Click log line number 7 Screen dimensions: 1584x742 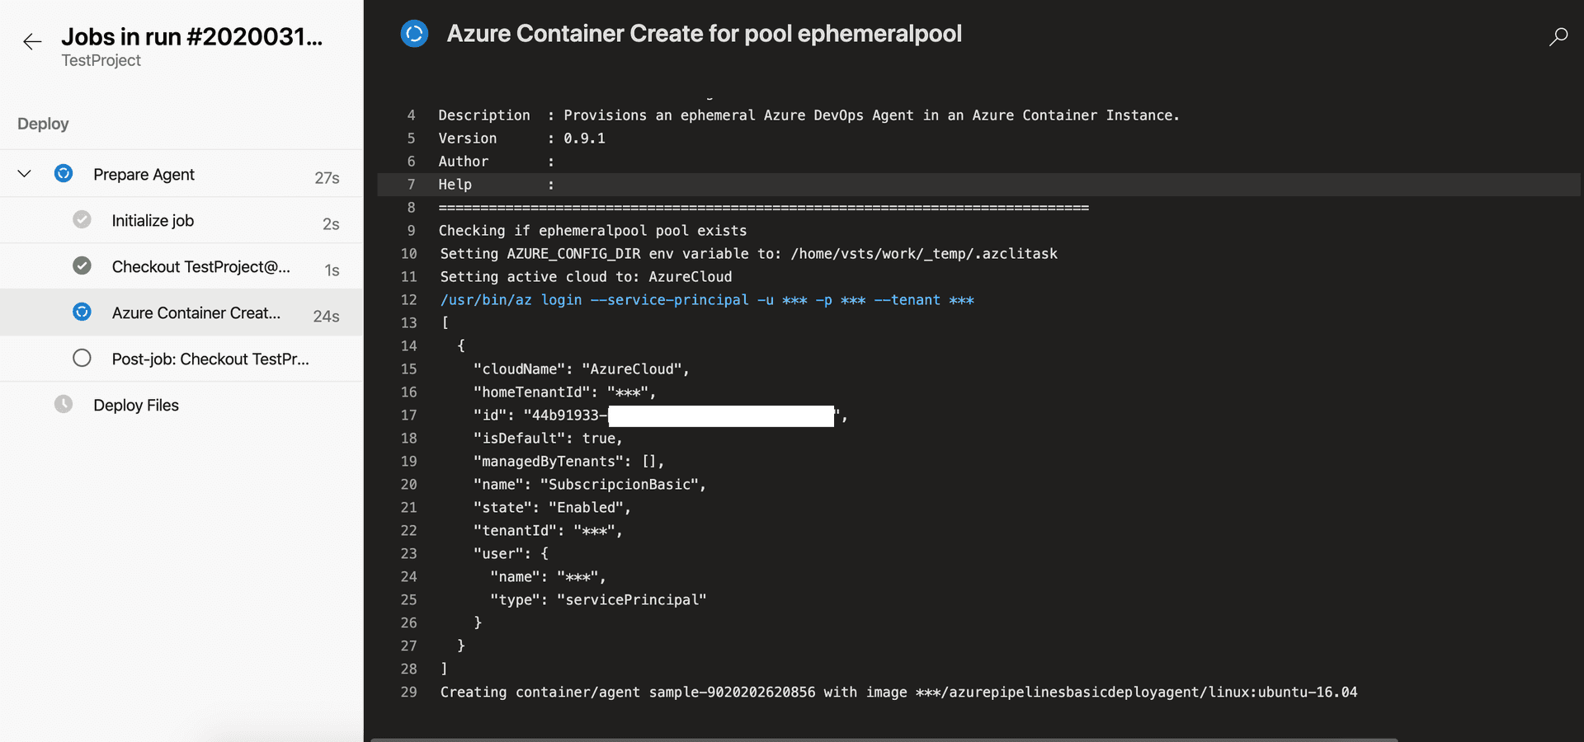point(411,185)
